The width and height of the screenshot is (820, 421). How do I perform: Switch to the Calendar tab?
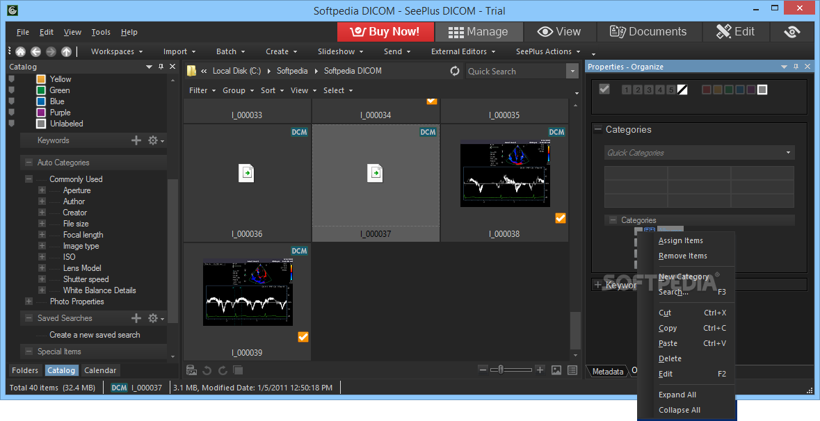(100, 370)
